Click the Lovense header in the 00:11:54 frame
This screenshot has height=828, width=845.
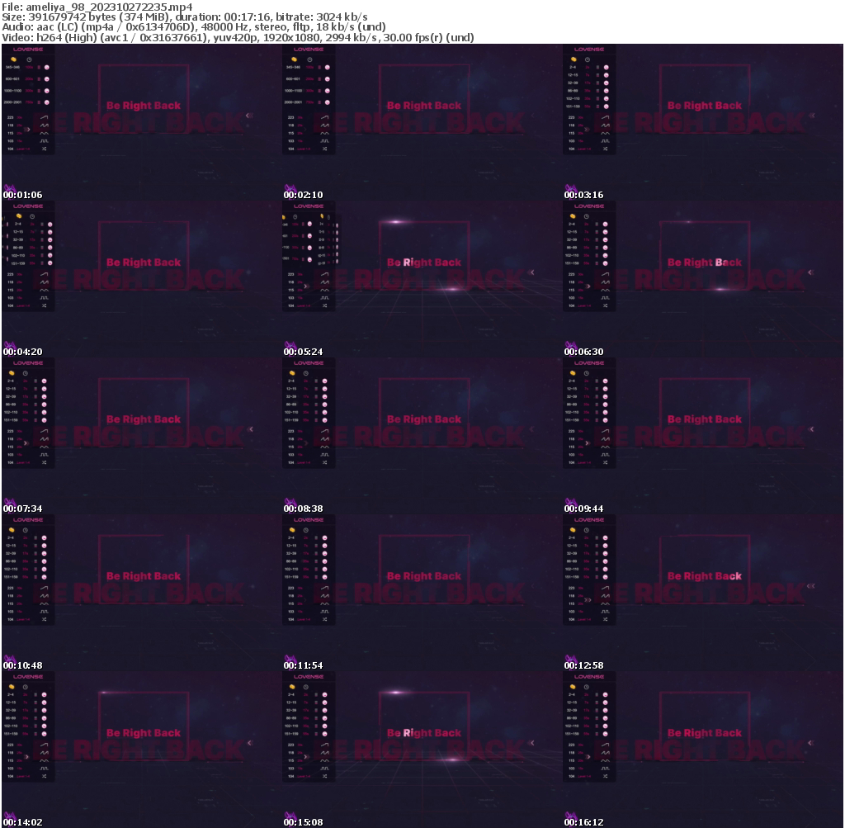[309, 520]
